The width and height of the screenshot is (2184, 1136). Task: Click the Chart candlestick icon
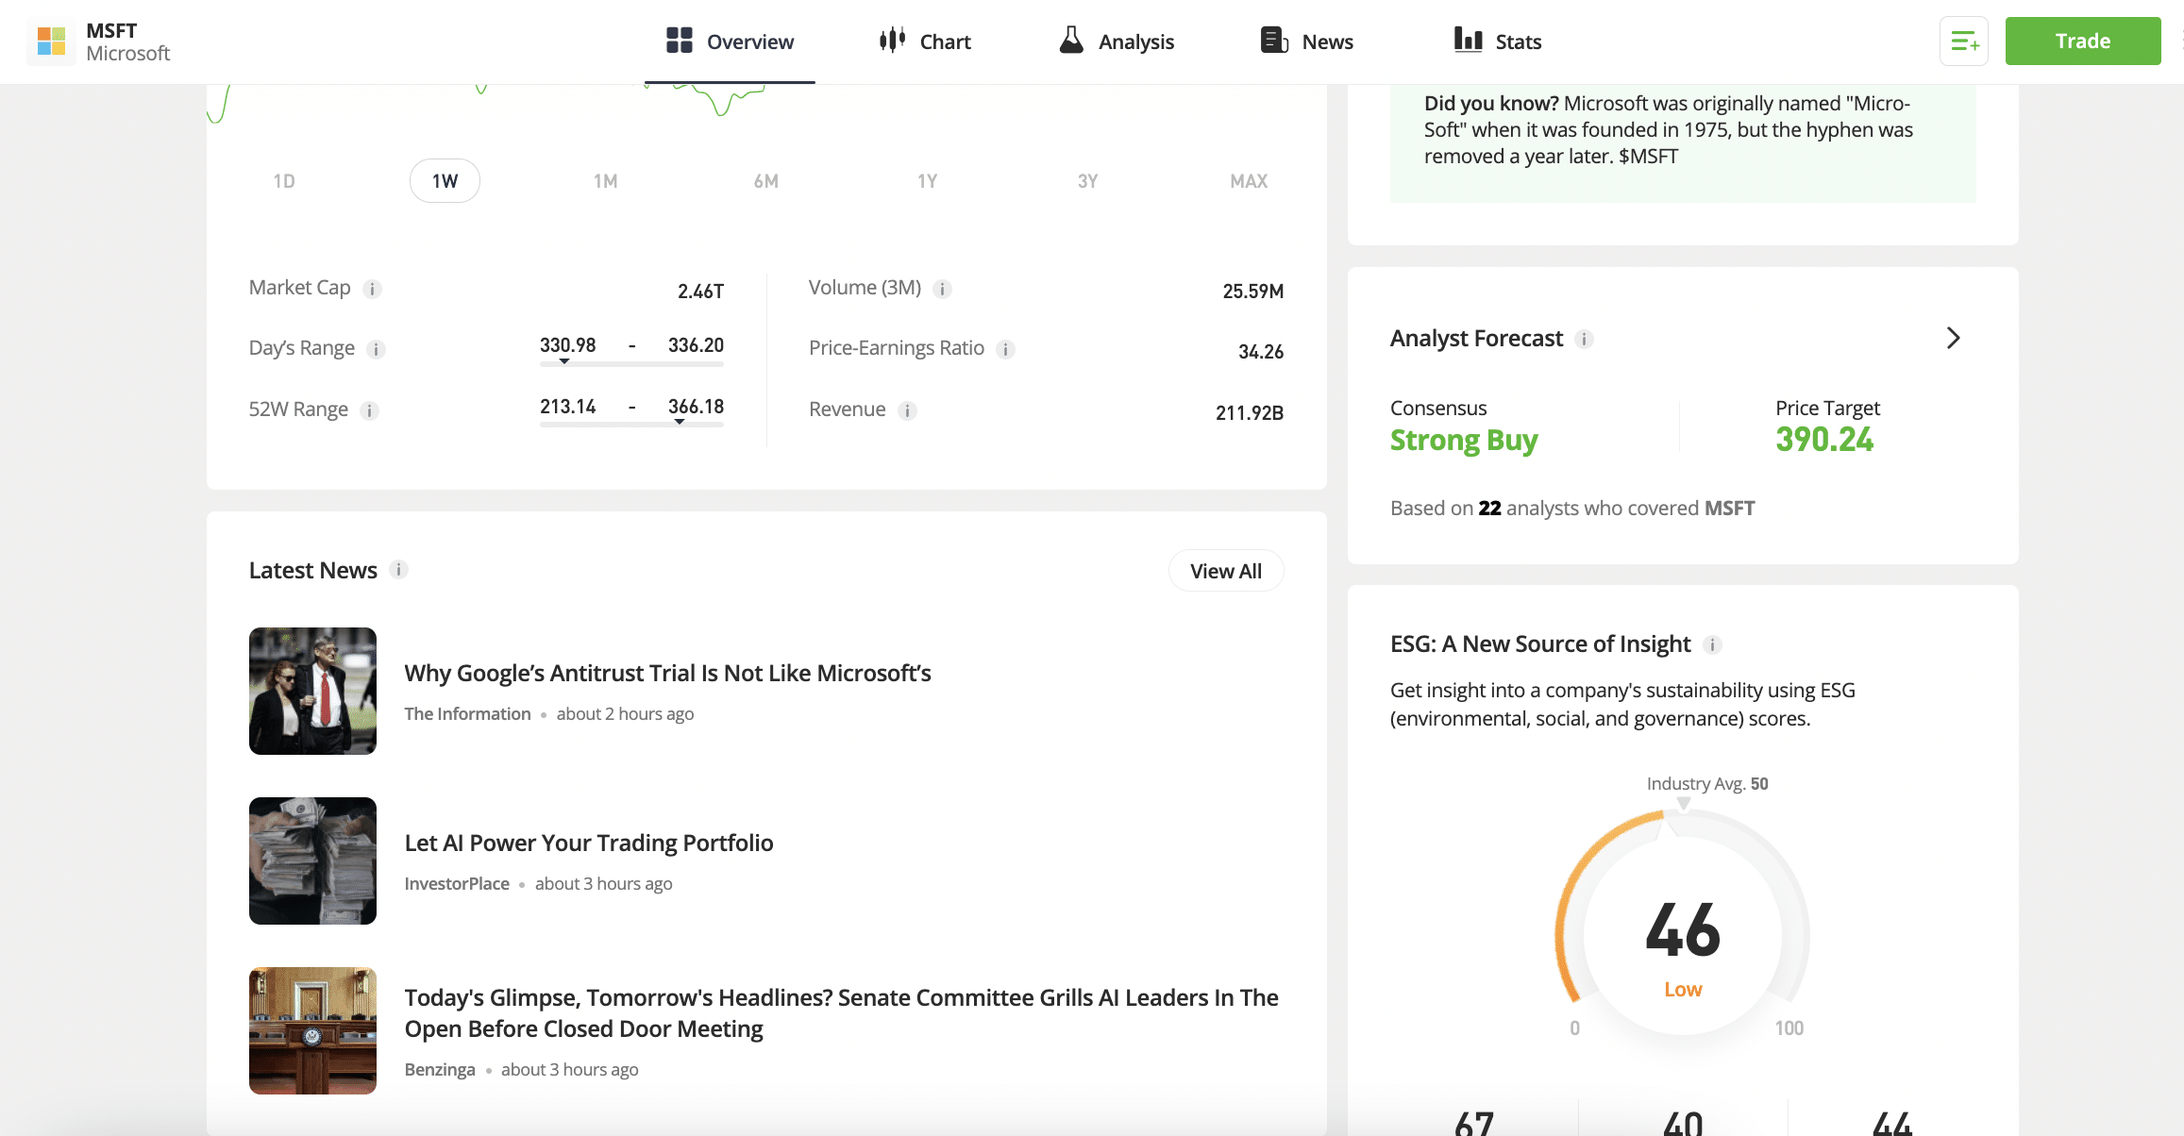pyautogui.click(x=892, y=41)
